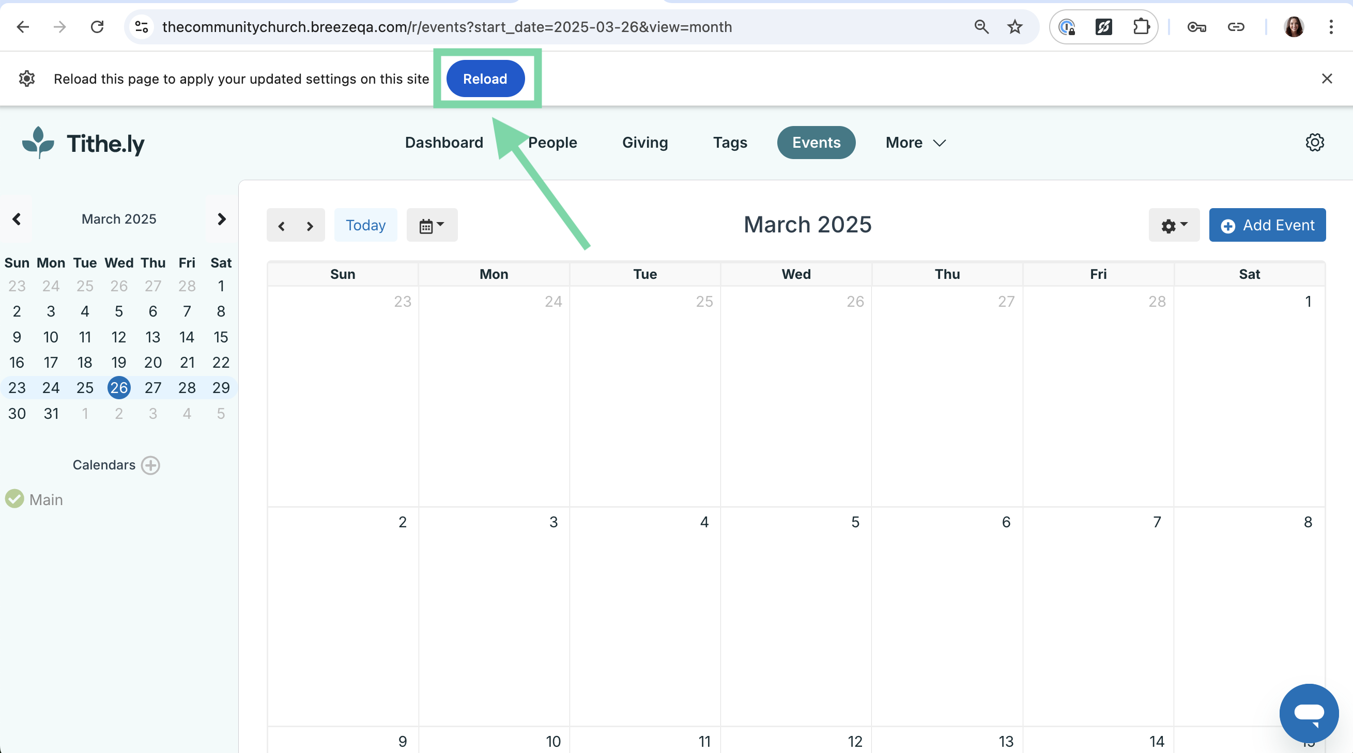Screen dimensions: 1353x753
Task: Click next arrow in main calendar toolbar
Action: [310, 226]
